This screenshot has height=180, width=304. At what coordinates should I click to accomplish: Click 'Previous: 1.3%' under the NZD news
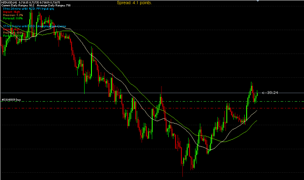point(13,15)
